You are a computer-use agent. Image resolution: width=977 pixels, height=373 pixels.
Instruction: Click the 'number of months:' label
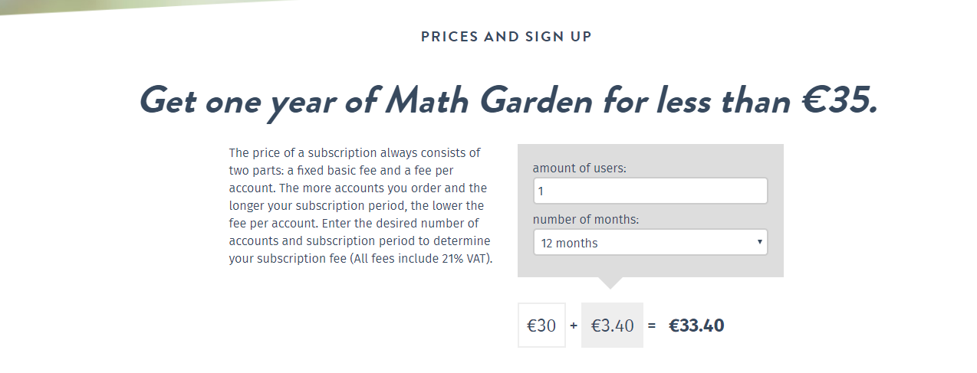tap(586, 219)
